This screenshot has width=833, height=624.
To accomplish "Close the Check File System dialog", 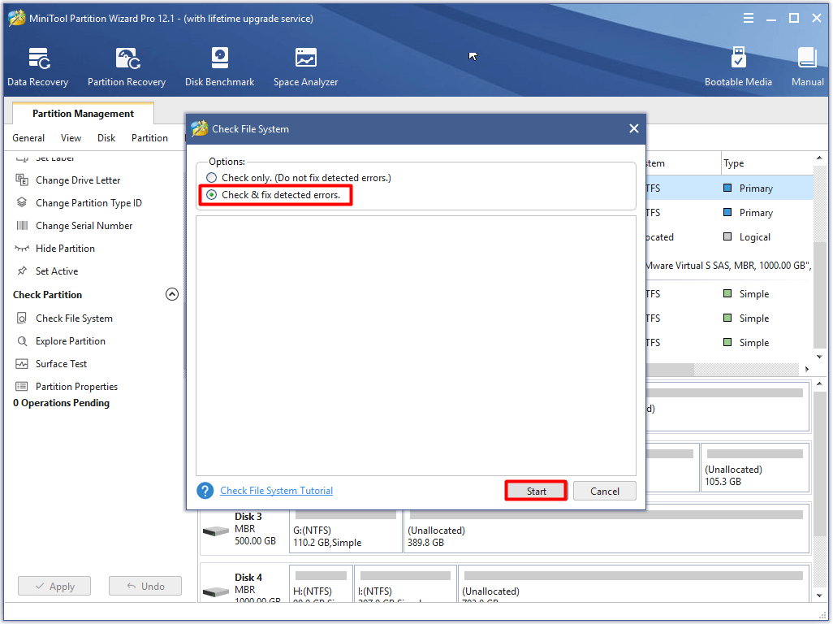I will [633, 128].
